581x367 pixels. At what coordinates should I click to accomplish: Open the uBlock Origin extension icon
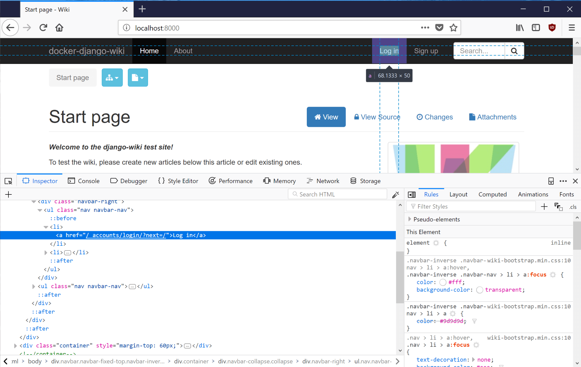552,28
